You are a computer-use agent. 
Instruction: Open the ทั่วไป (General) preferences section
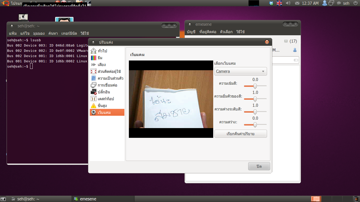coord(107,51)
